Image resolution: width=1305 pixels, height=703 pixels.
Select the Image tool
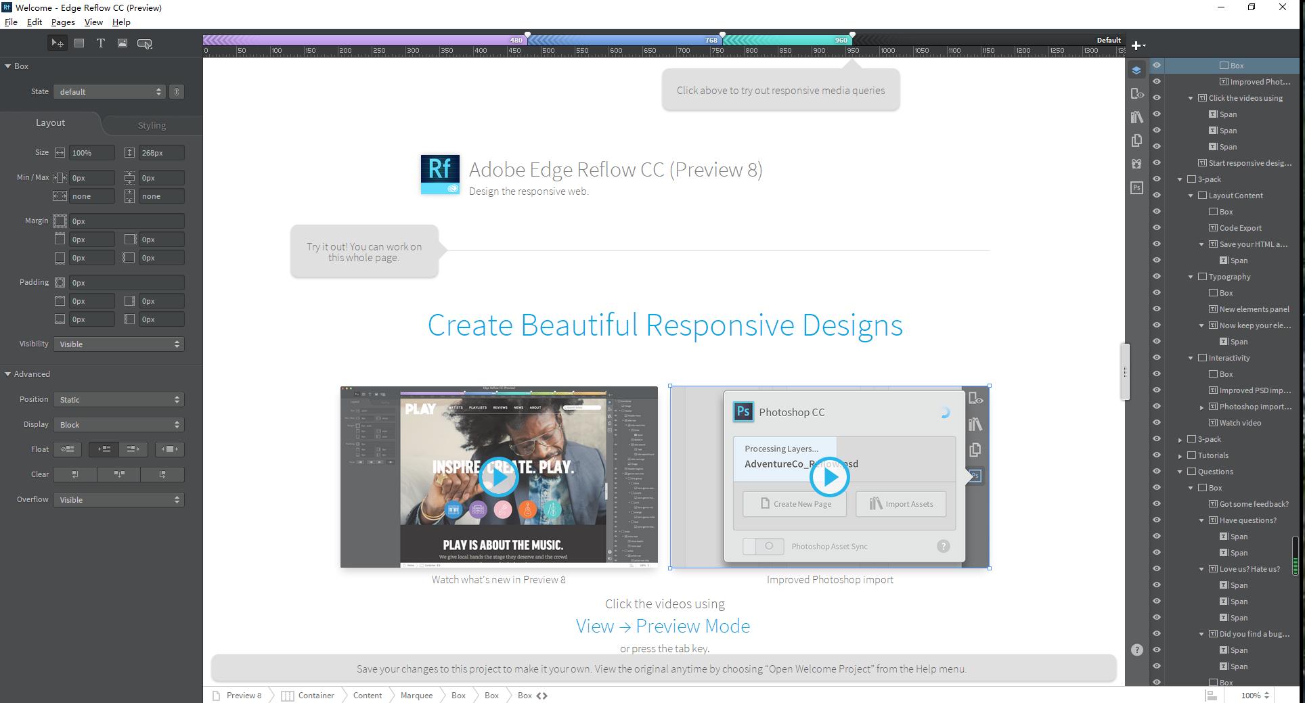click(x=123, y=43)
